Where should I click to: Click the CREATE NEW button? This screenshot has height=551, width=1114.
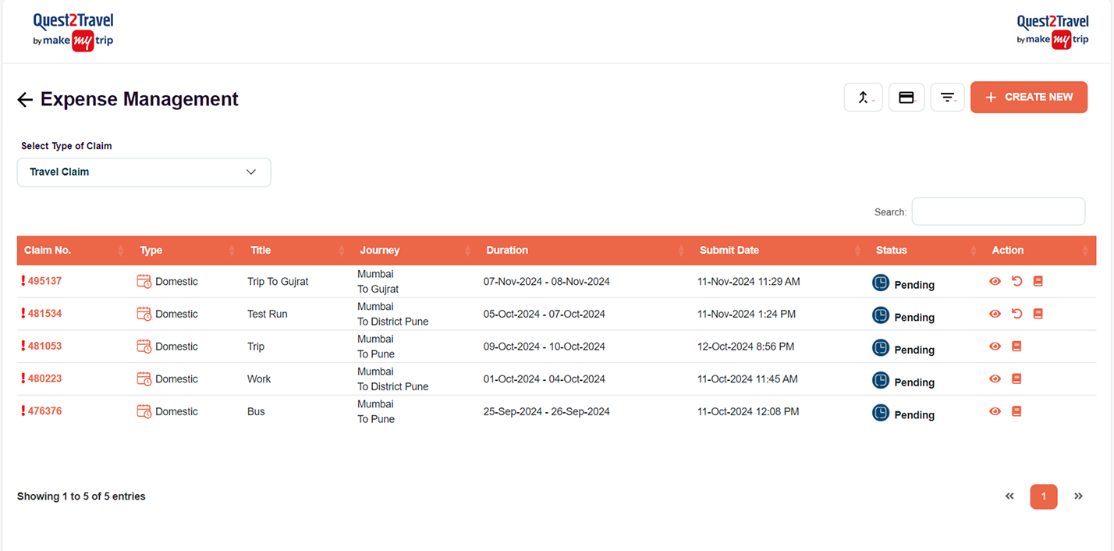[x=1029, y=98]
